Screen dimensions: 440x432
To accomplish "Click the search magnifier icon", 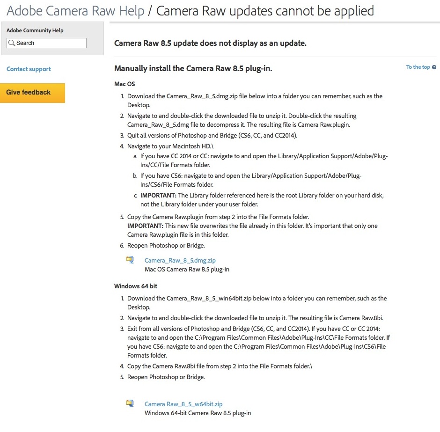I will pos(12,43).
